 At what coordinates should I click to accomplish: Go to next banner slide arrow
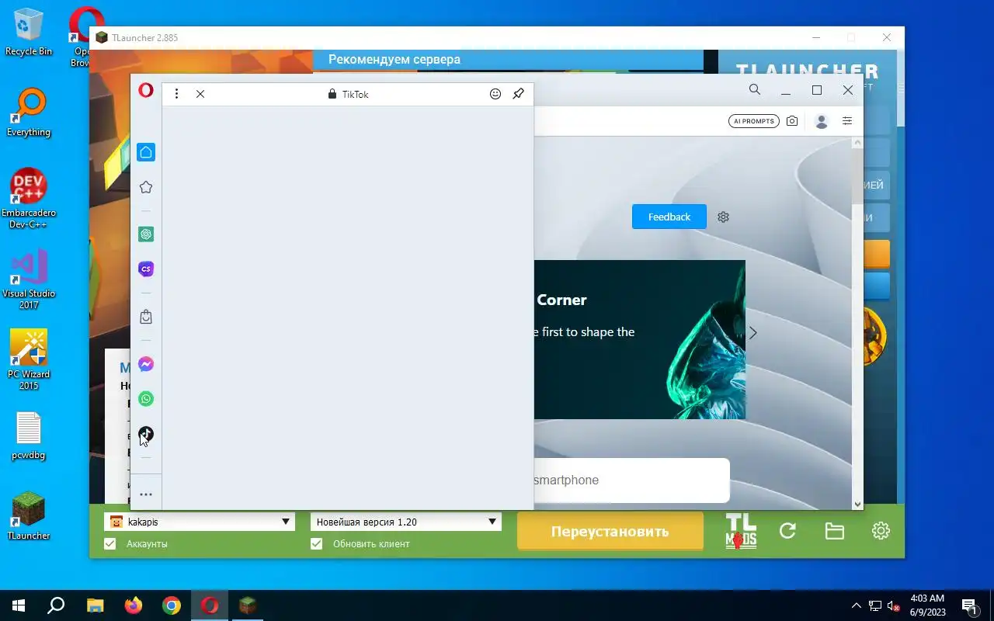tap(753, 332)
